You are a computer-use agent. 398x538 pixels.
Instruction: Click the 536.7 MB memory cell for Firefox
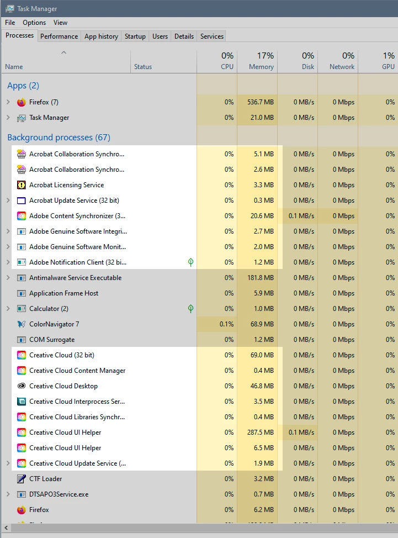(257, 102)
